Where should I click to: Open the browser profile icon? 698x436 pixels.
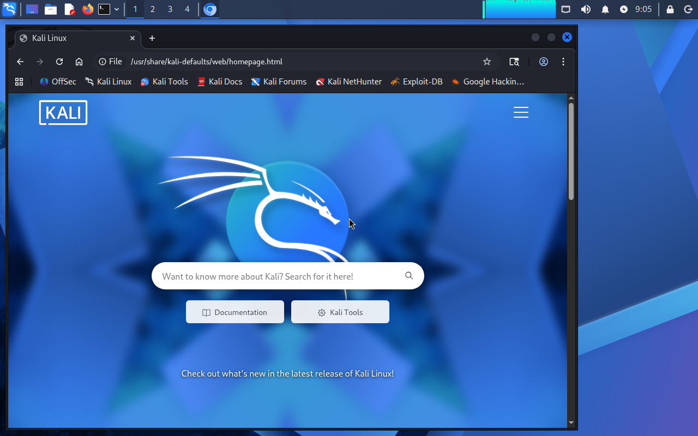coord(544,62)
